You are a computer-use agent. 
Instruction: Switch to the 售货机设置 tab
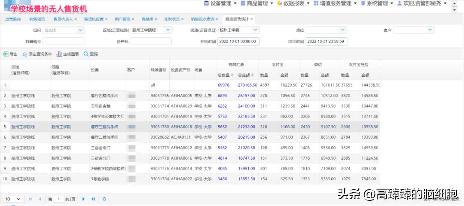94,19
